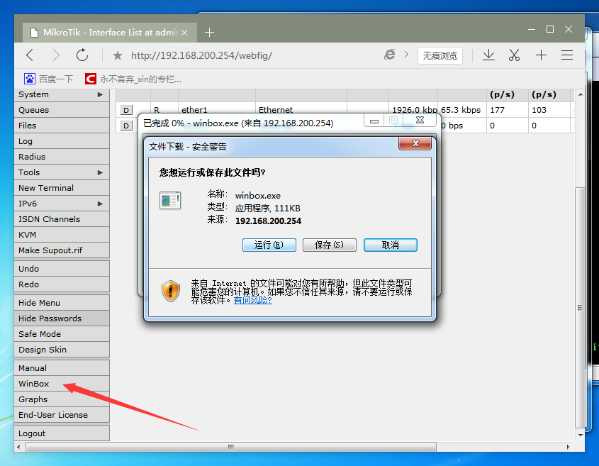Open the Manual link in the sidebar
Viewport: 599px width, 466px height.
62,368
